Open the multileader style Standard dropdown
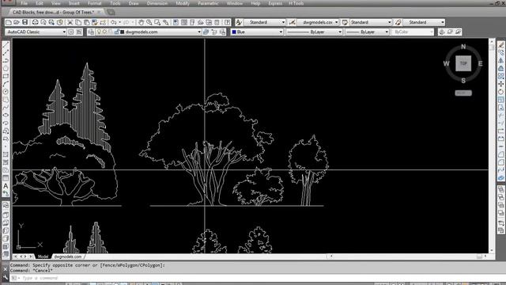Viewport: 506px width, 285px height. [424, 22]
